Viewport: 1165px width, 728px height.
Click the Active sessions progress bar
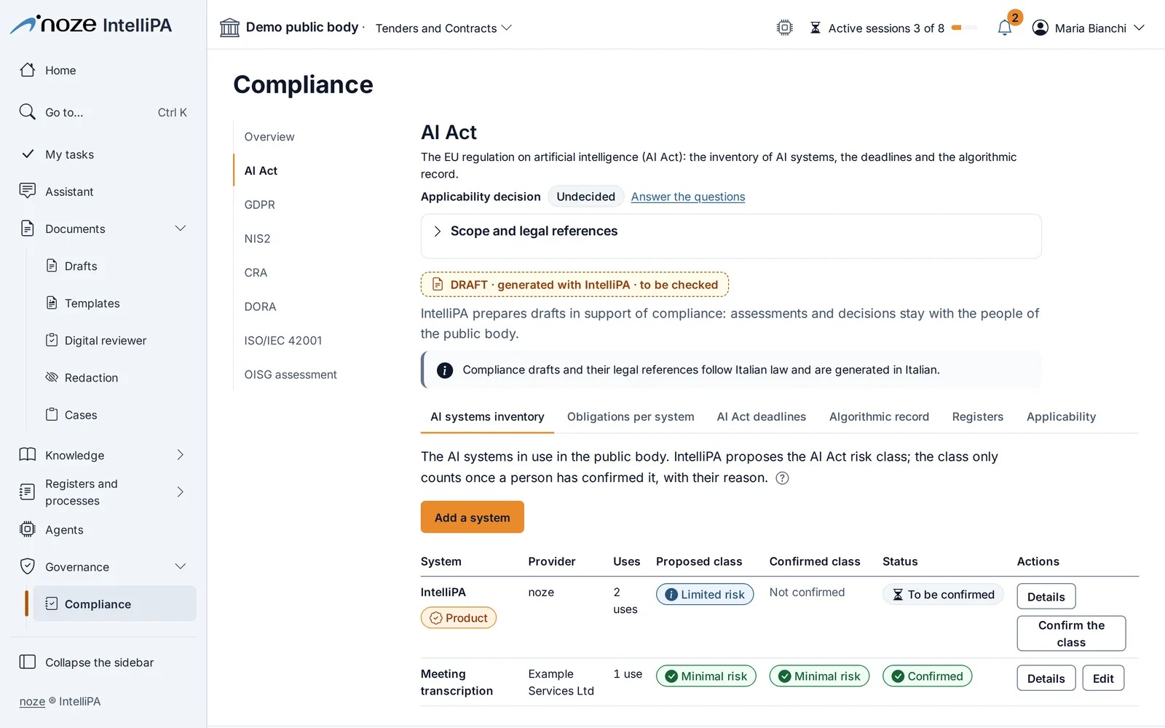(964, 28)
